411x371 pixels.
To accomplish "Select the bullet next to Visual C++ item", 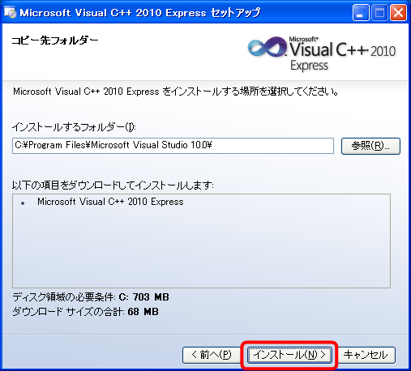I will [23, 203].
